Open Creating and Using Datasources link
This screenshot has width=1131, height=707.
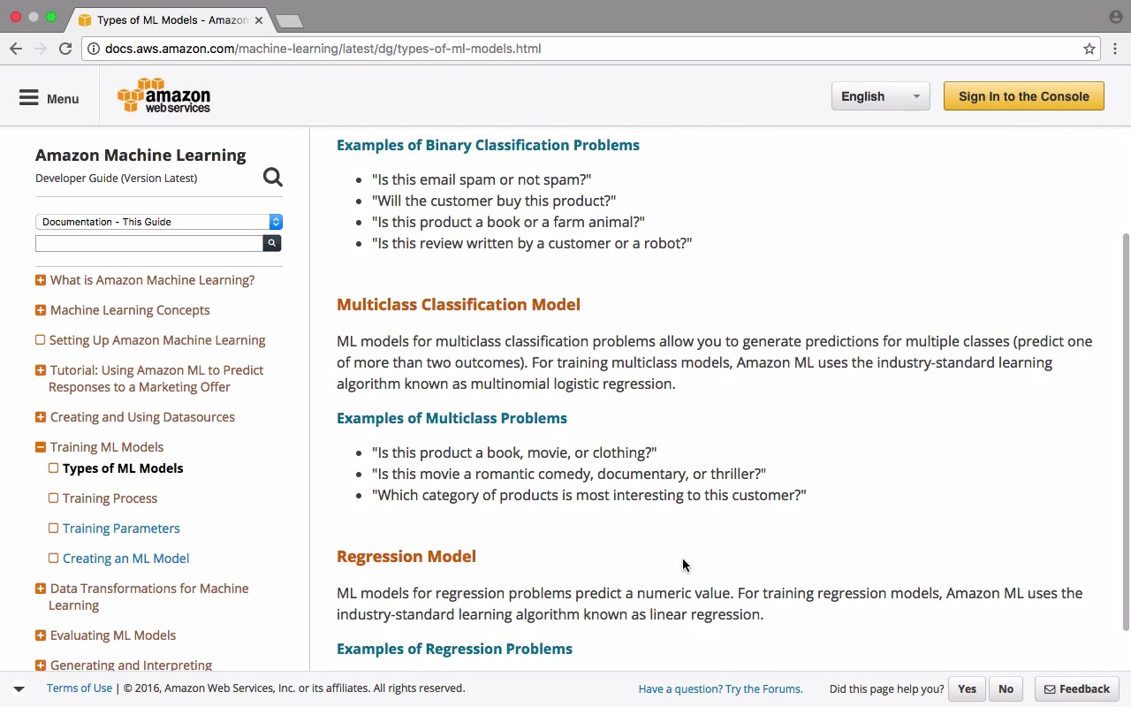coord(142,417)
